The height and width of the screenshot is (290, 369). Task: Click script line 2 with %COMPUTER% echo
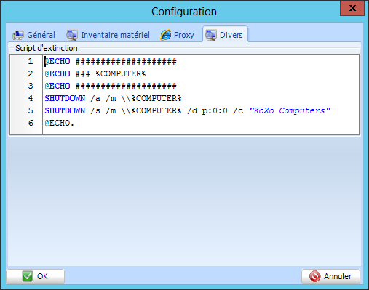pyautogui.click(x=95, y=73)
